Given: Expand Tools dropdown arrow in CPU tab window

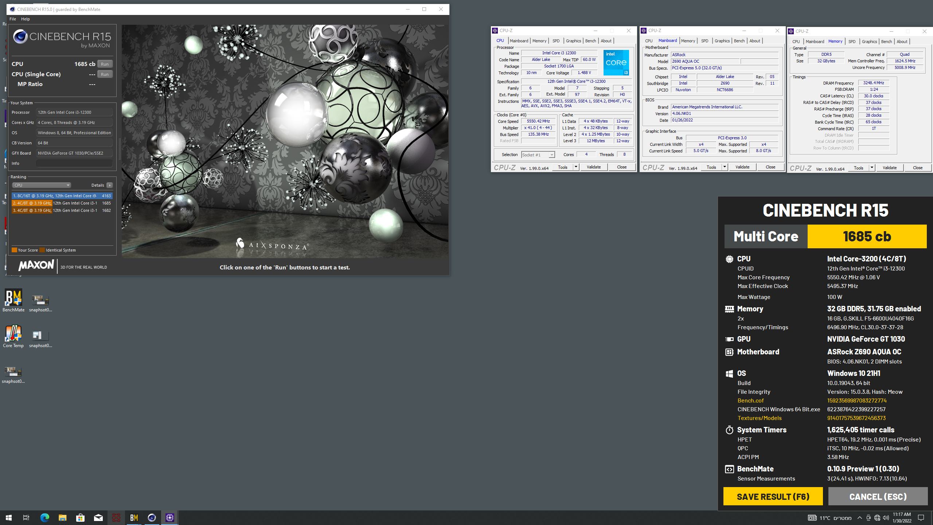Looking at the screenshot, I should 576,167.
